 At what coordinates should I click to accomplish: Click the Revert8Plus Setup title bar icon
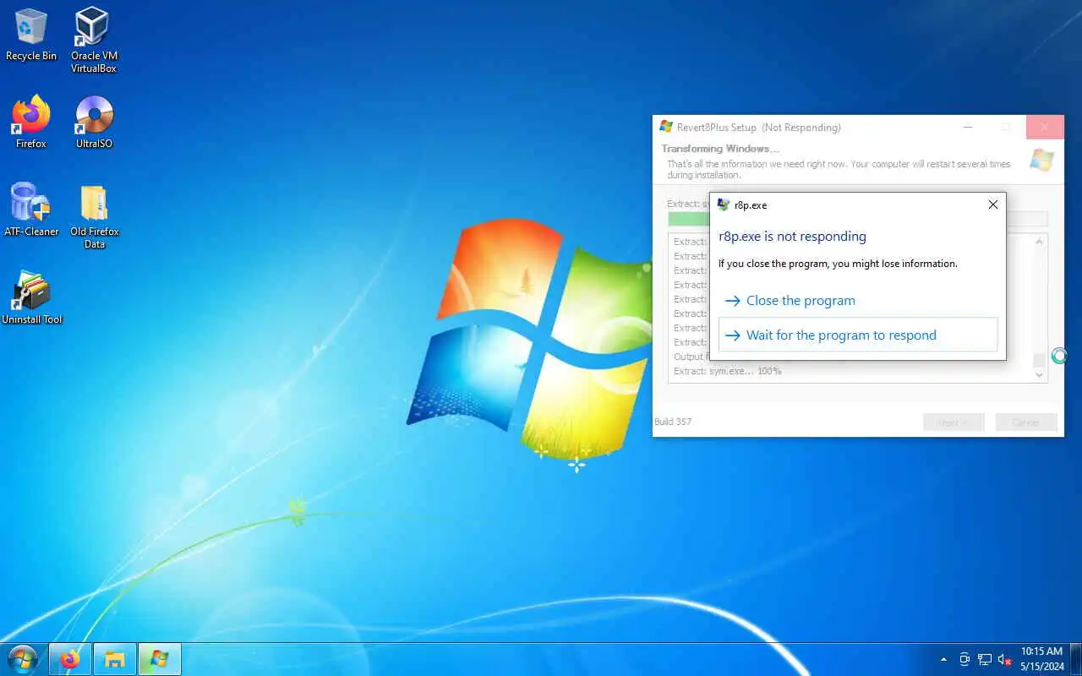click(666, 127)
